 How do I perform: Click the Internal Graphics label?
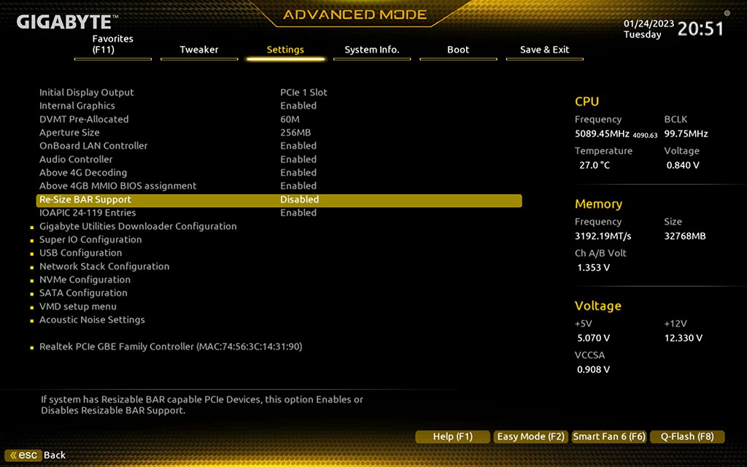pyautogui.click(x=77, y=106)
